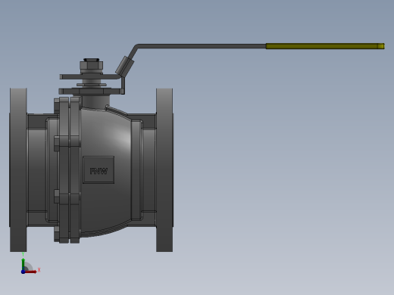
Task: Click the left pipe flange face
Action: (18, 169)
